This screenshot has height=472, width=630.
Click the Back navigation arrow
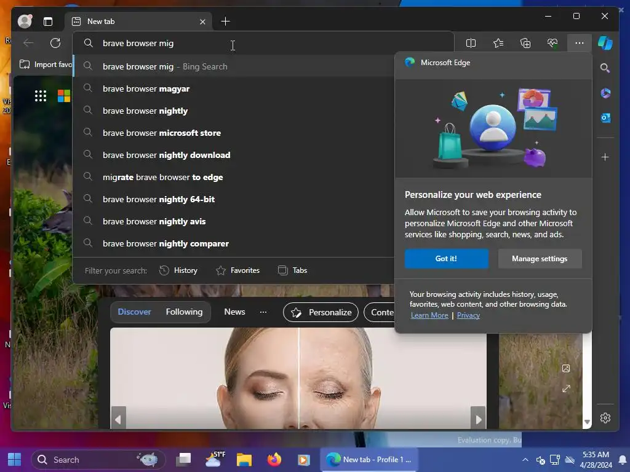click(x=28, y=43)
